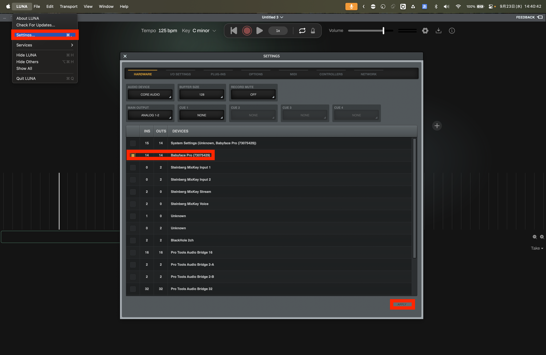Click the devices list vertical scrollbar
The height and width of the screenshot is (355, 546).
(x=415, y=198)
